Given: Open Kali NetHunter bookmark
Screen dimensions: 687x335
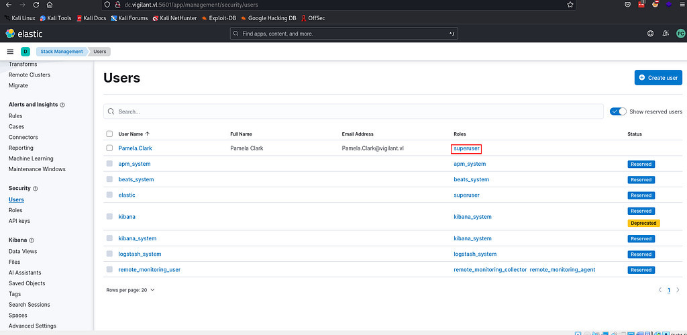Looking at the screenshot, I should point(175,18).
